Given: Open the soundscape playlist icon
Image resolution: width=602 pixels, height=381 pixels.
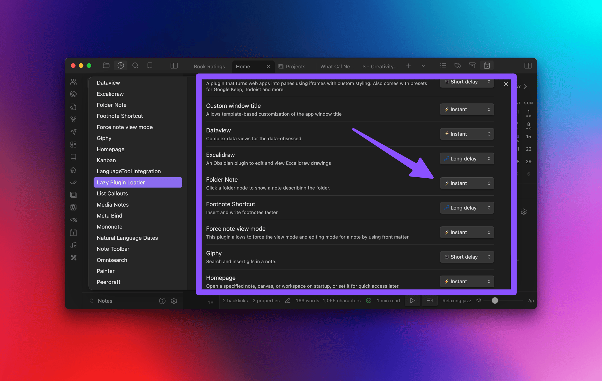Looking at the screenshot, I should coord(429,300).
